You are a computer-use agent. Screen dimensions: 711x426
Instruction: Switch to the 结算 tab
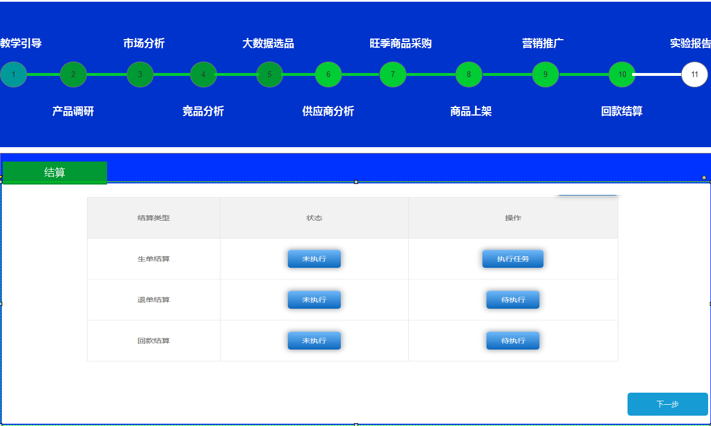(x=55, y=172)
